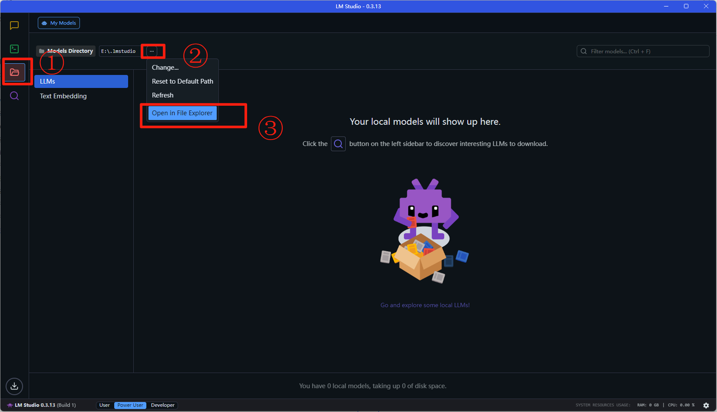Open the Developer terminal icon in the sidebar
The image size is (717, 412).
pos(15,49)
